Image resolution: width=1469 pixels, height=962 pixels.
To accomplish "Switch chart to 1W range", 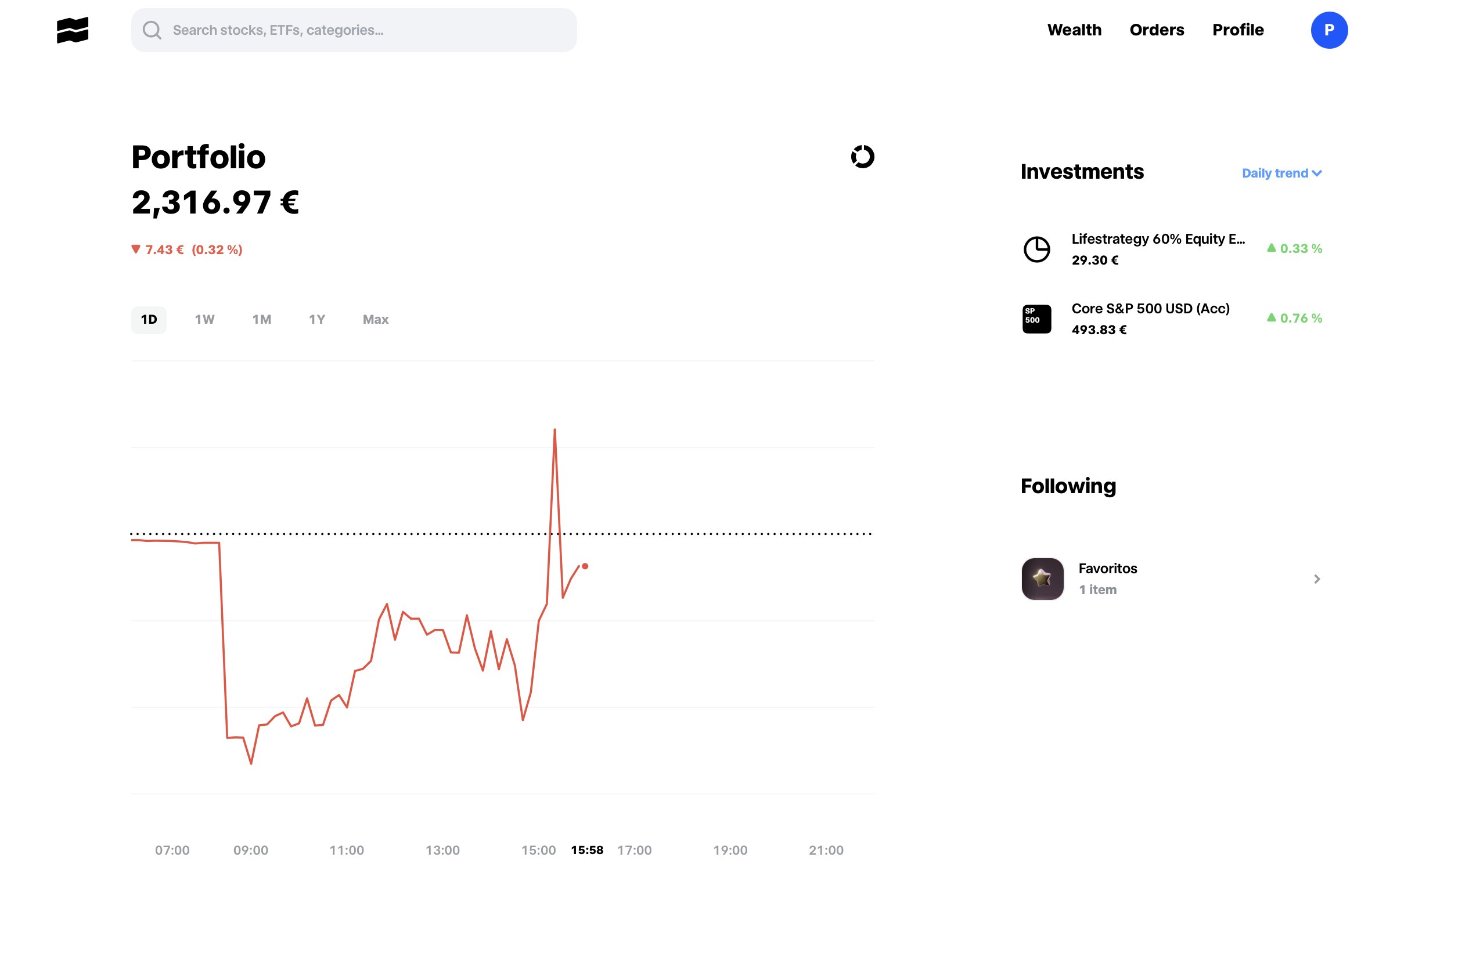I will click(x=204, y=320).
